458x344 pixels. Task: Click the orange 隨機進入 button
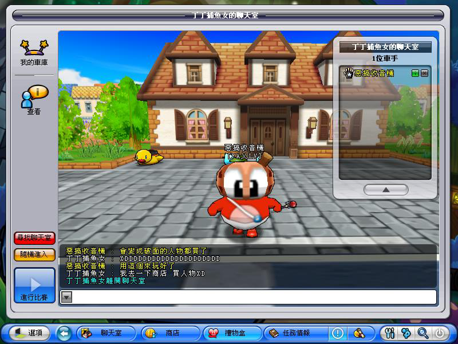pyautogui.click(x=34, y=255)
